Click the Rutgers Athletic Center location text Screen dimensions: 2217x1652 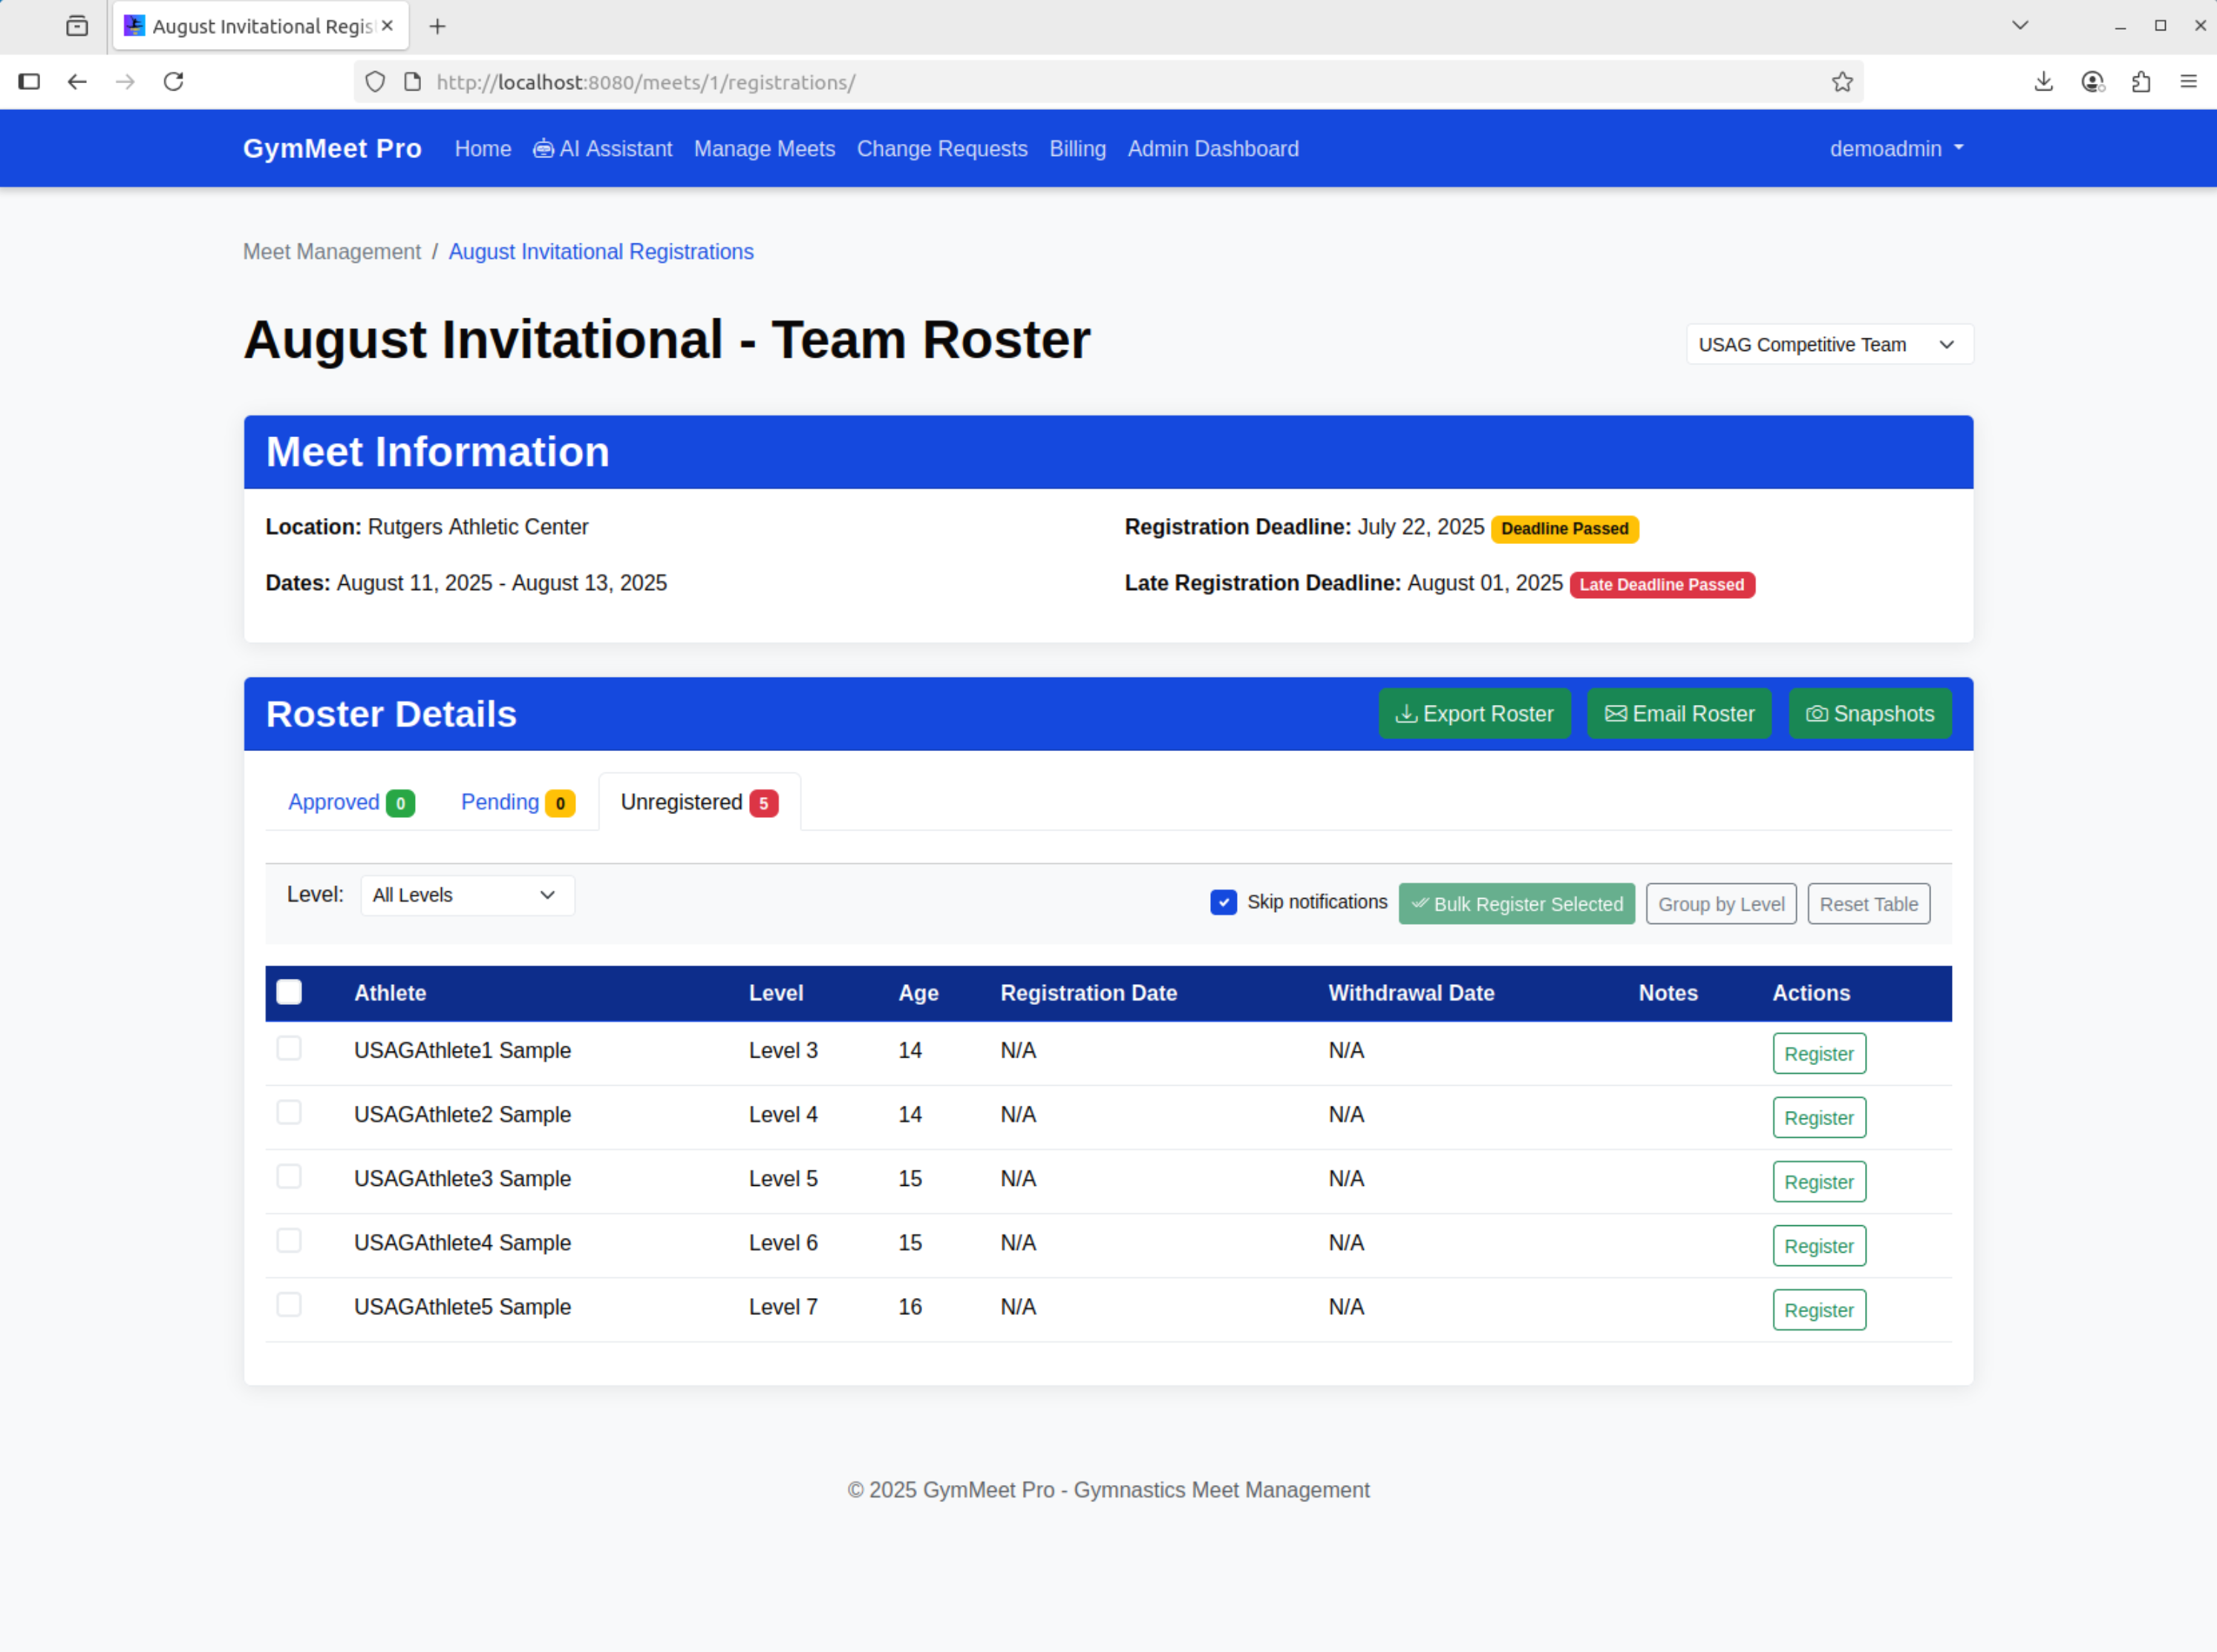[x=477, y=527]
